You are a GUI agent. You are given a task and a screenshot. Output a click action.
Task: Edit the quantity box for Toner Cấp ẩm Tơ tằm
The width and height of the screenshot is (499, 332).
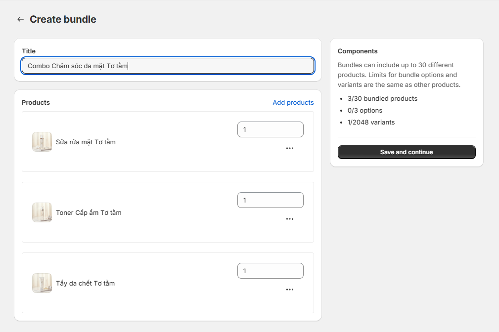pyautogui.click(x=270, y=200)
